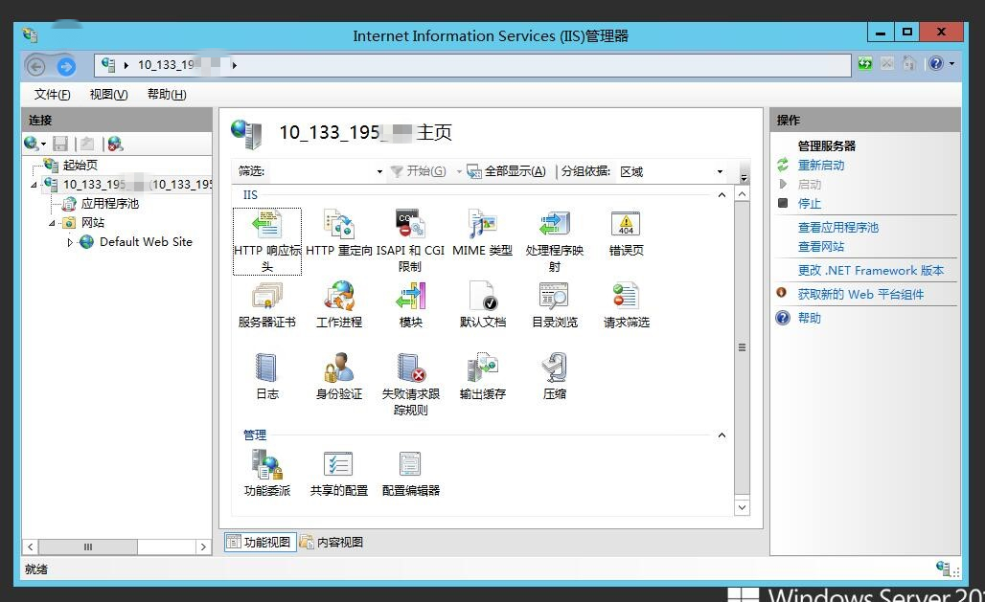This screenshot has height=602, width=985.
Task: Open MIME 类型 feature icon
Action: 482,234
